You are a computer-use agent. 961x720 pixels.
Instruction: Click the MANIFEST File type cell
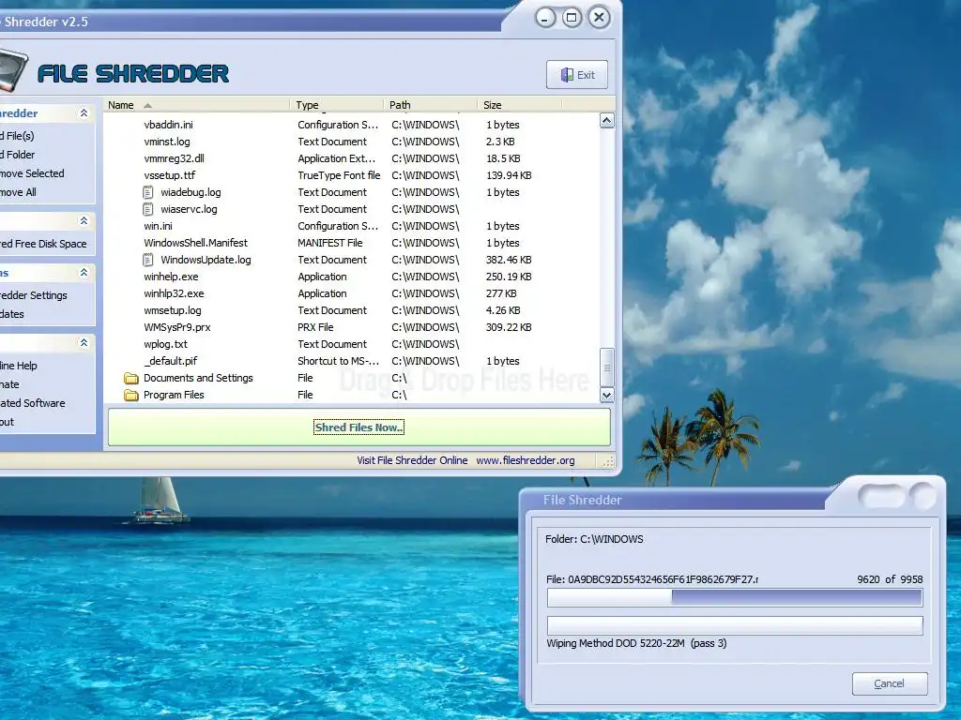point(329,243)
